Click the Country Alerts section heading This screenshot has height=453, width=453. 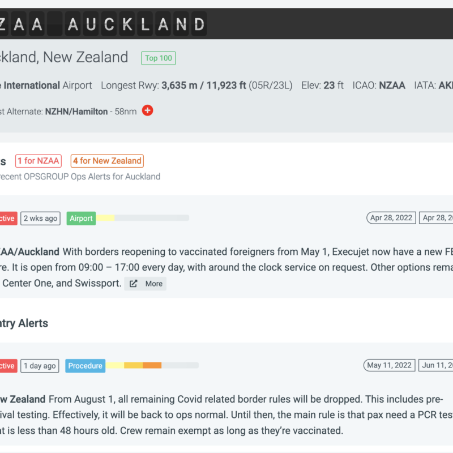click(24, 323)
